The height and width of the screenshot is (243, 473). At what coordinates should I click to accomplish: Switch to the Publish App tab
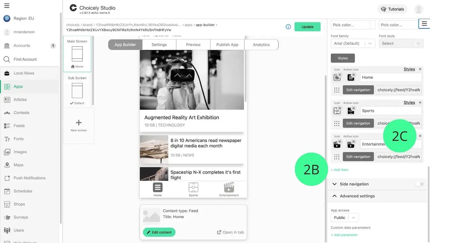(x=227, y=45)
